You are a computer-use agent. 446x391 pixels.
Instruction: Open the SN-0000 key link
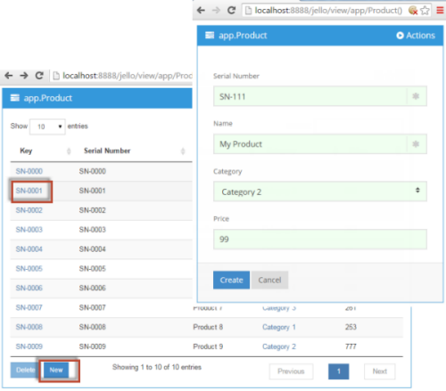29,171
